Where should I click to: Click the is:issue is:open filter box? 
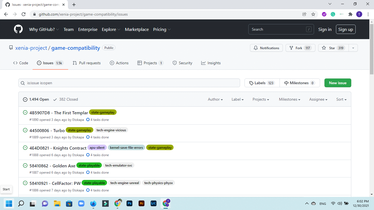[x=129, y=83]
